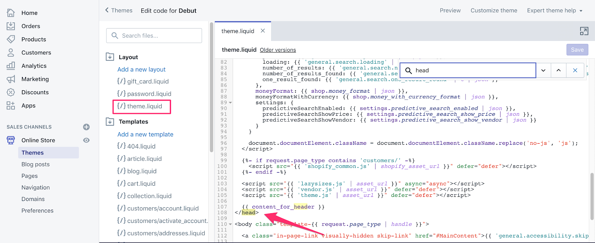This screenshot has height=243, width=595.
Task: Click the Templates folder icon
Action: [x=110, y=121]
